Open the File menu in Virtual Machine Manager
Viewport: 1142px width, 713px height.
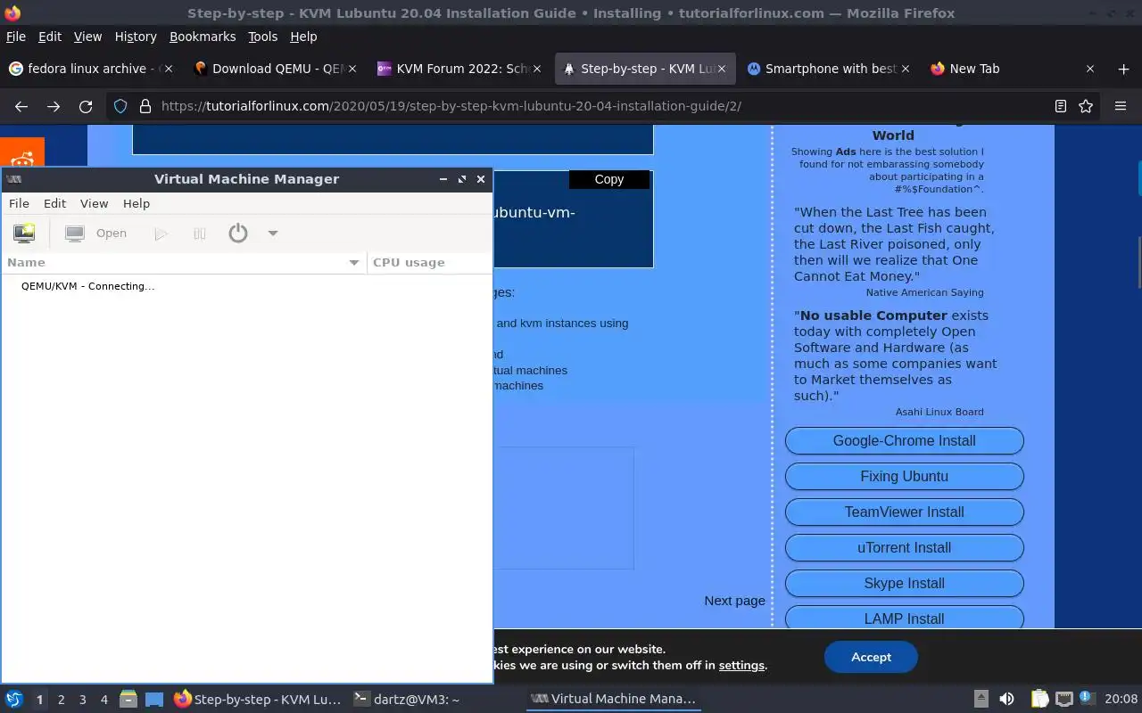[19, 203]
